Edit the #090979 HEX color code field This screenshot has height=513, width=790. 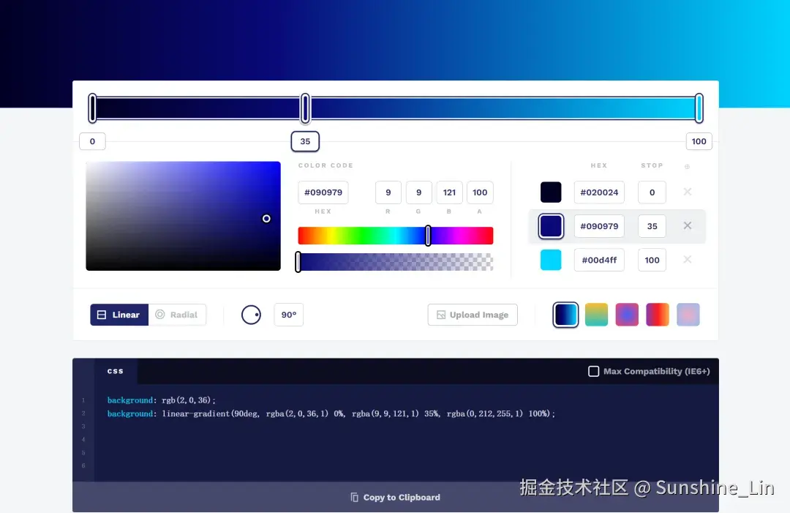click(x=323, y=192)
